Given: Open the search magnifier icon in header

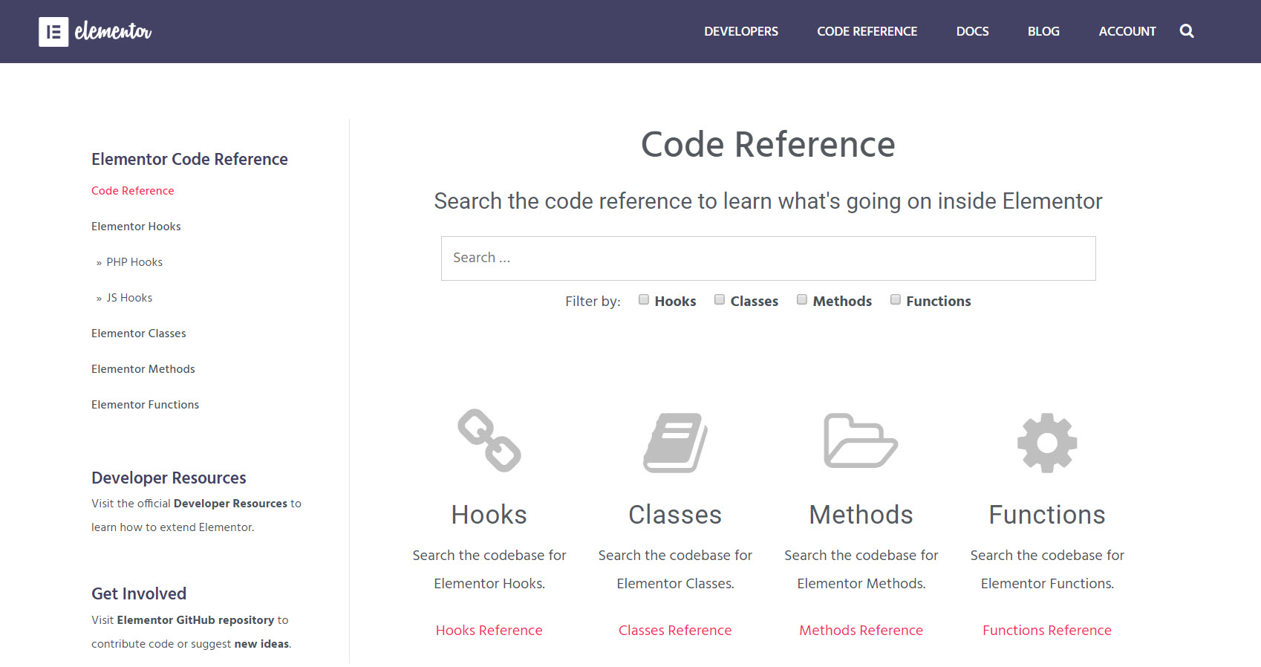Looking at the screenshot, I should (x=1187, y=31).
